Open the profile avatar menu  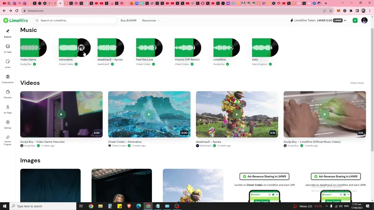pyautogui.click(x=364, y=20)
